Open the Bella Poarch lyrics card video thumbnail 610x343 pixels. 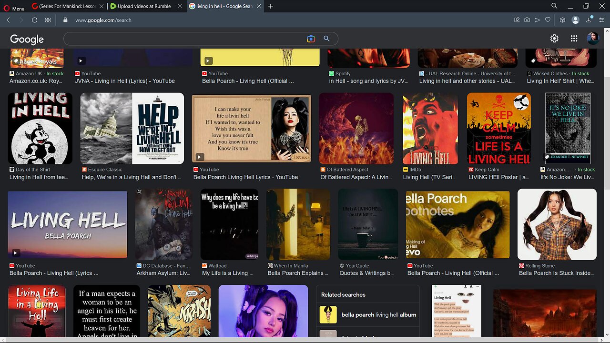(252, 129)
